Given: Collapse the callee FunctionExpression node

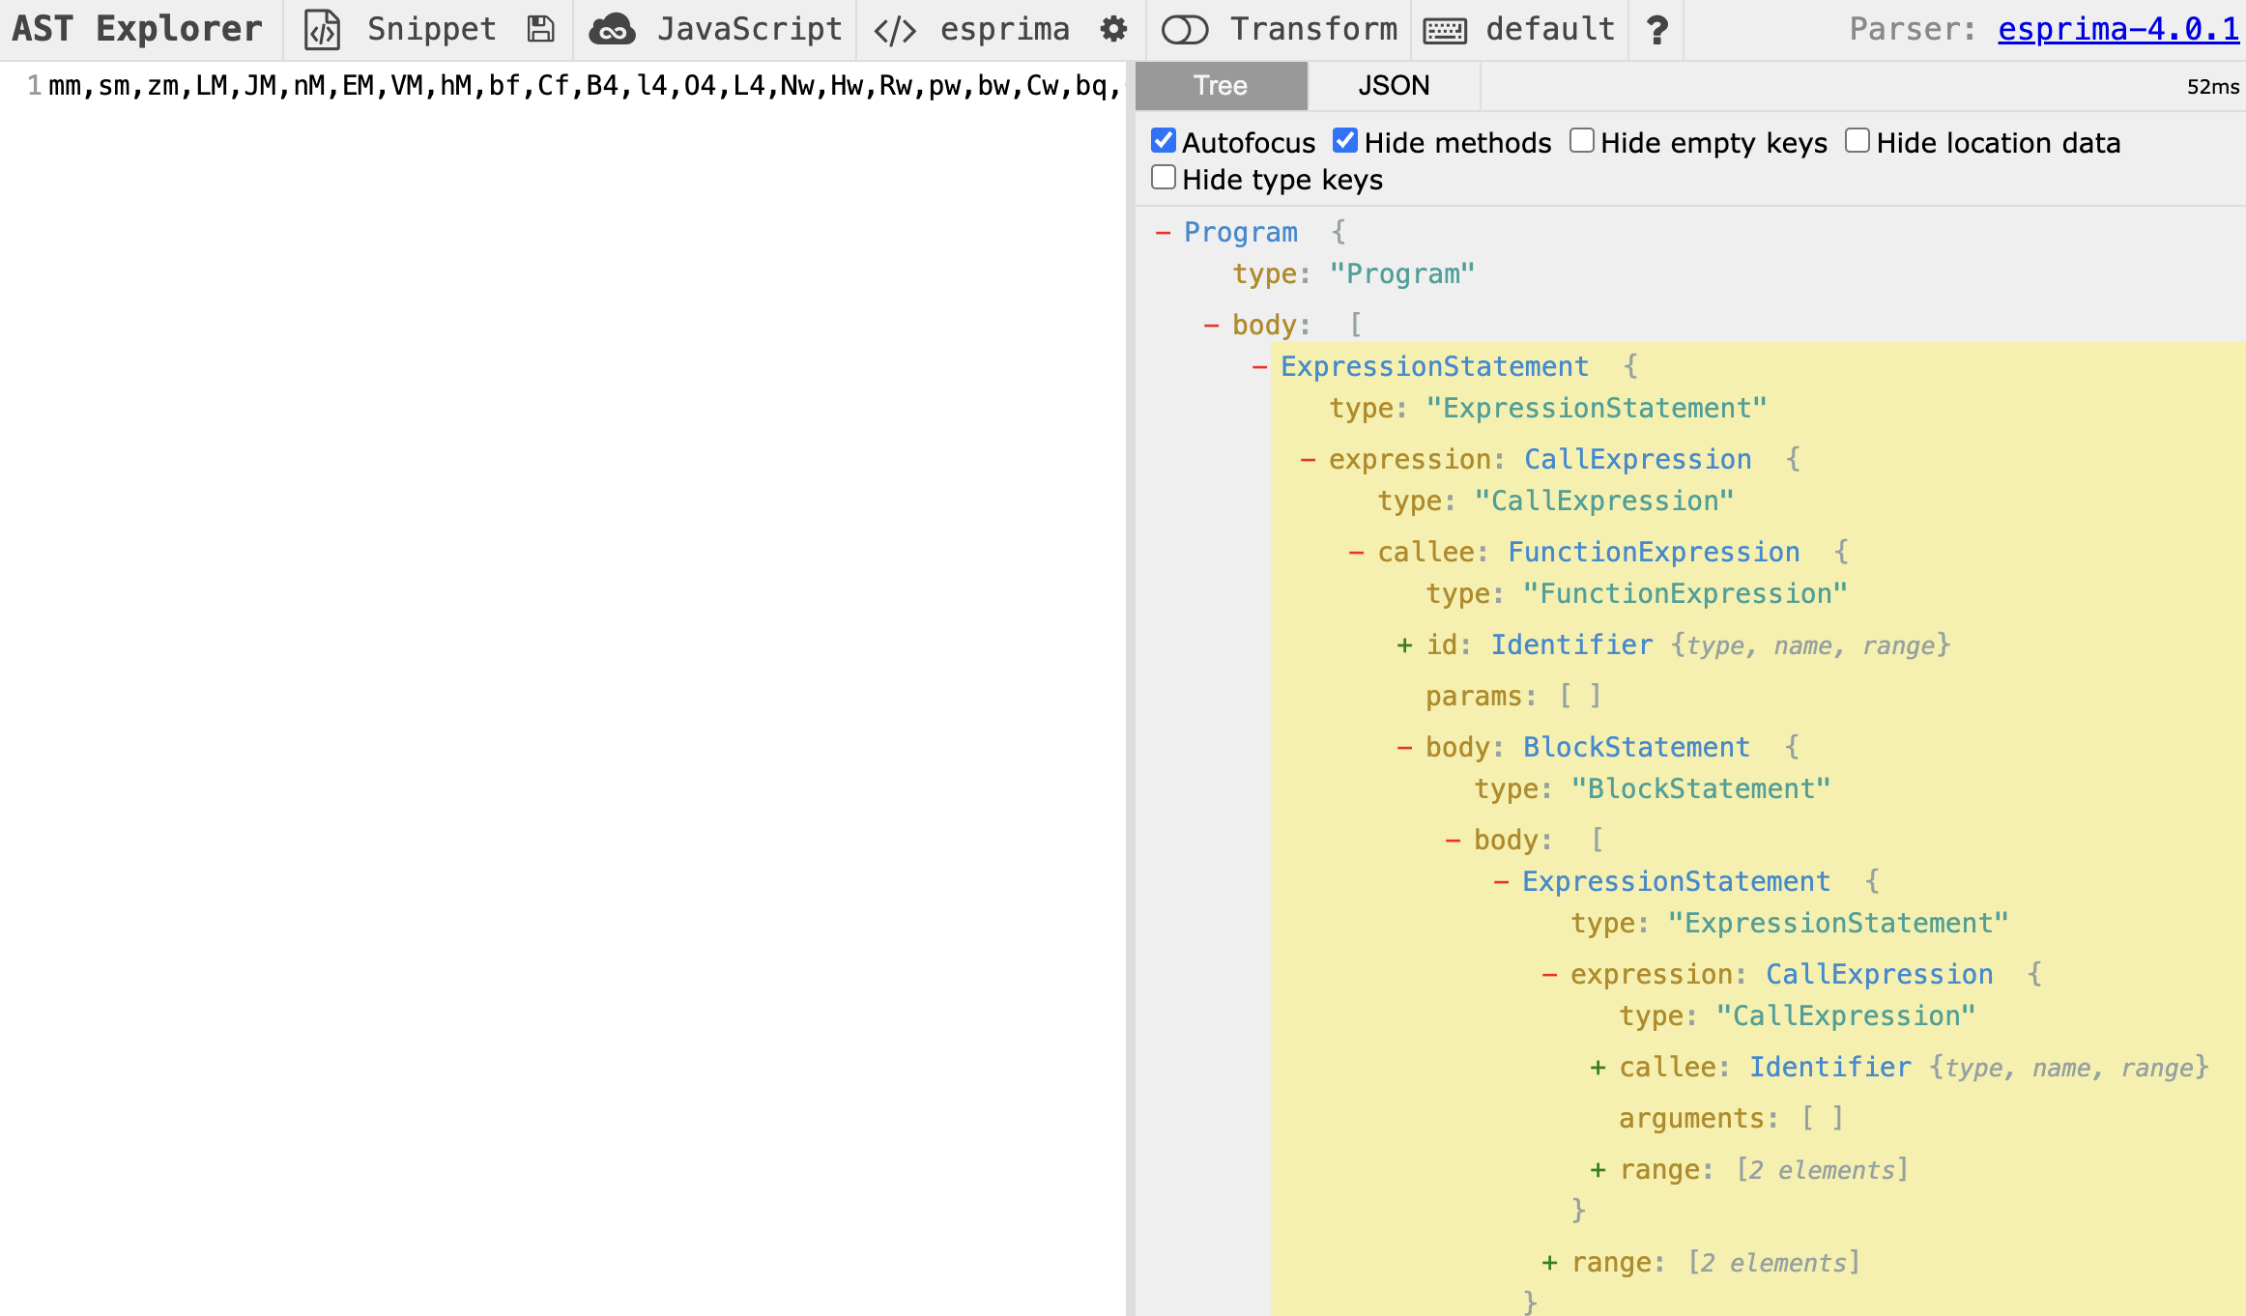Looking at the screenshot, I should pyautogui.click(x=1356, y=553).
